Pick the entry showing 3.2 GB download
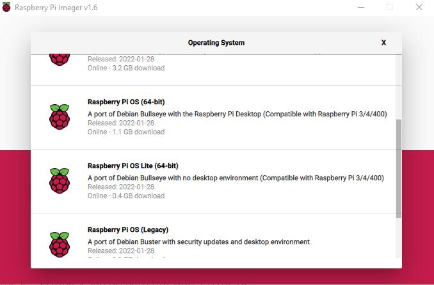Screen dimensions: 434x285 [126, 68]
